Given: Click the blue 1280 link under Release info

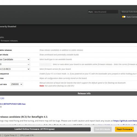Looking at the screenshot, I should tap(2, 98).
